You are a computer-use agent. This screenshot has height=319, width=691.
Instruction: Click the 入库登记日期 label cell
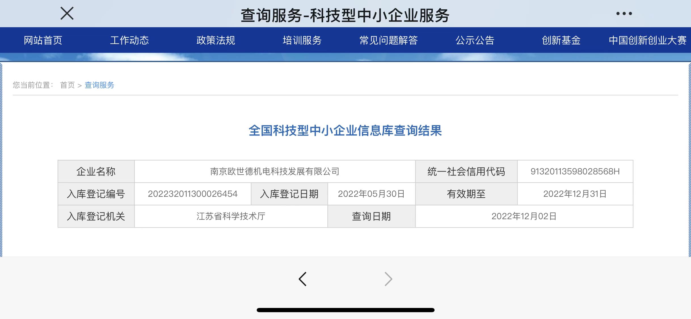tap(289, 194)
